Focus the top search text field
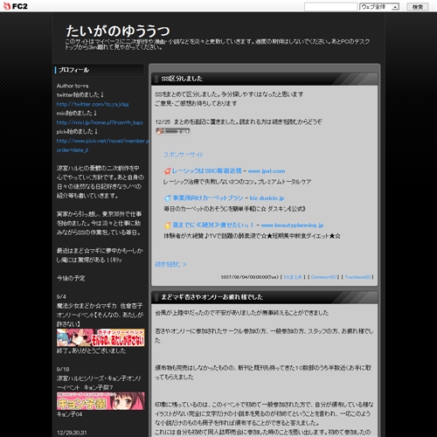 (330, 6)
